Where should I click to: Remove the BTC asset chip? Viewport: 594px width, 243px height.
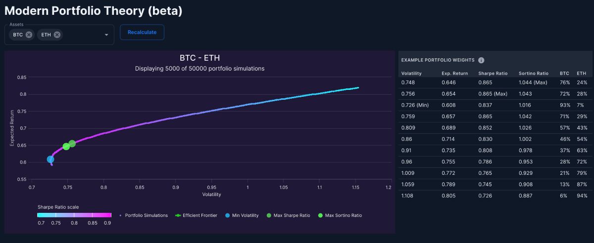pos(29,35)
